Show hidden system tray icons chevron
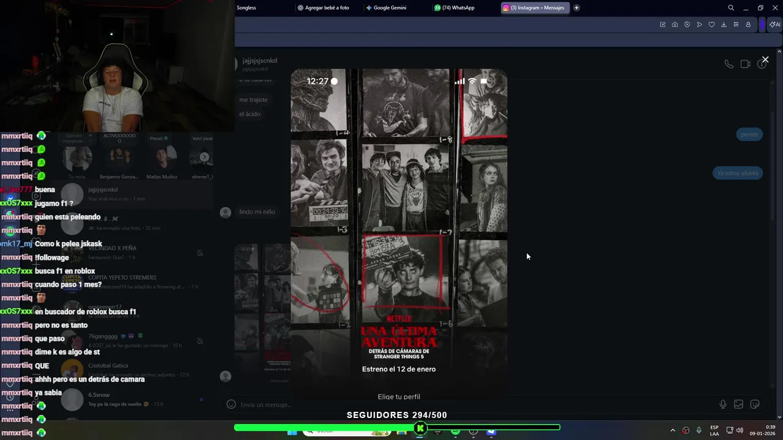Image resolution: width=783 pixels, height=440 pixels. pyautogui.click(x=673, y=430)
